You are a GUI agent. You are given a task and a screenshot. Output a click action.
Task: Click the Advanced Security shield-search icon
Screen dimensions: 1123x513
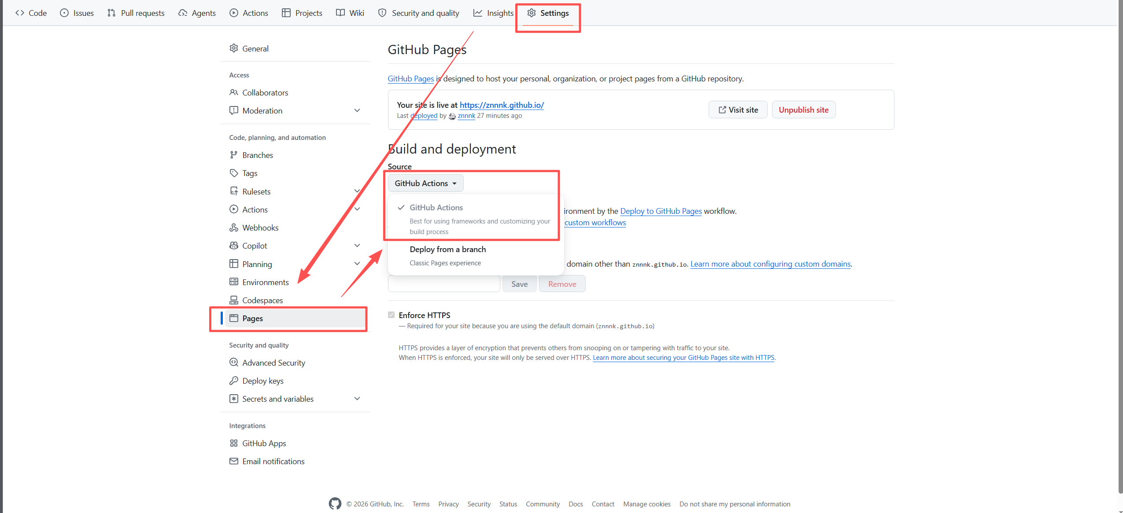tap(234, 363)
